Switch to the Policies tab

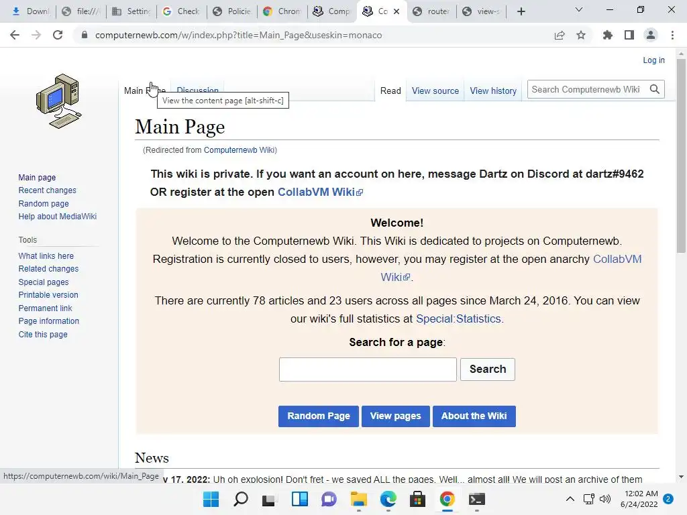231,11
